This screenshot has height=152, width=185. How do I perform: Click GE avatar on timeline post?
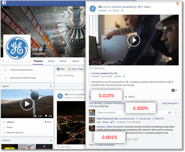60,96
